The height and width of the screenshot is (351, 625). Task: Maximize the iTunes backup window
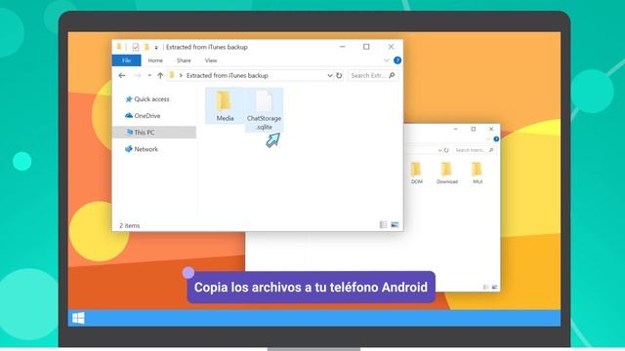366,47
